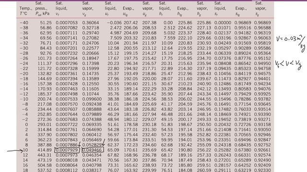
Task: Click the hg value 258.43 in the 14 °C row
Action: pos(204,160)
